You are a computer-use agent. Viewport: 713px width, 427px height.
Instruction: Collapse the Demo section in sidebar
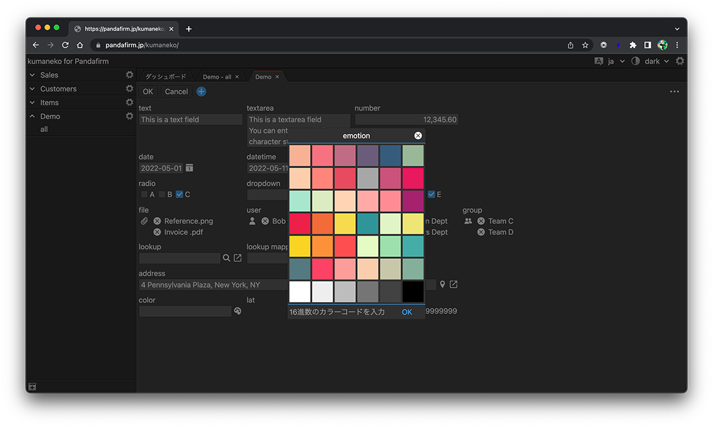33,116
